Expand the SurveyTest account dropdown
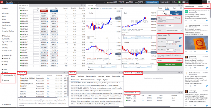 point(11,2)
